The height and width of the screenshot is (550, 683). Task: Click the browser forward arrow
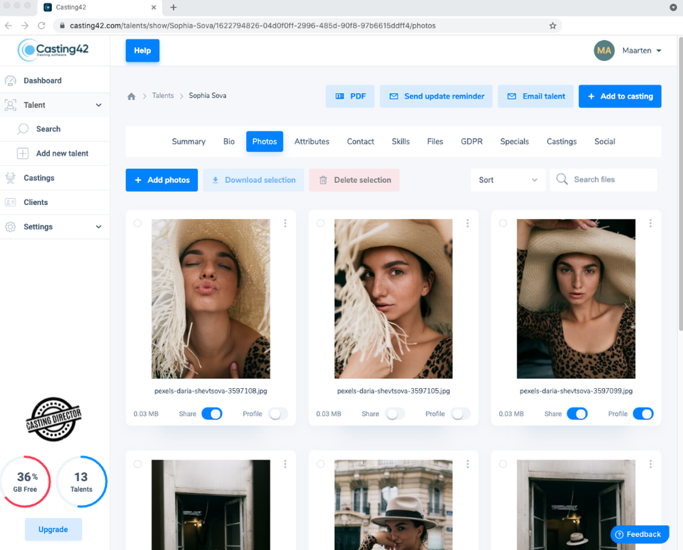pyautogui.click(x=25, y=26)
